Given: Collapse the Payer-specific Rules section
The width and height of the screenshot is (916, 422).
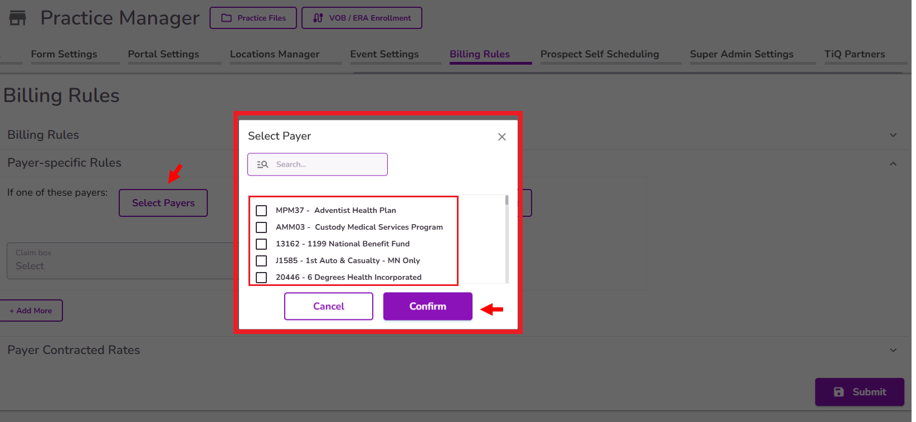Looking at the screenshot, I should (893, 163).
